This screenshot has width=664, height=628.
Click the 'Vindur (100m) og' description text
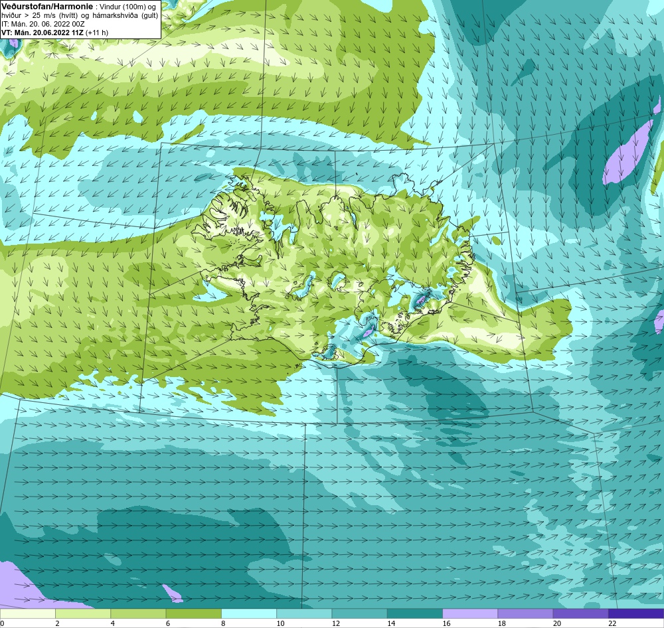click(x=127, y=7)
